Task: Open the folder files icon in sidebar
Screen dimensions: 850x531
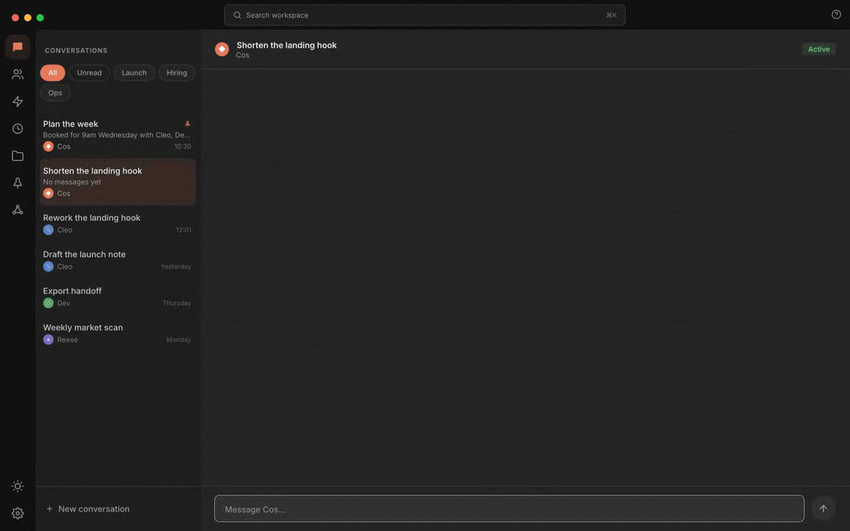Action: [x=17, y=156]
